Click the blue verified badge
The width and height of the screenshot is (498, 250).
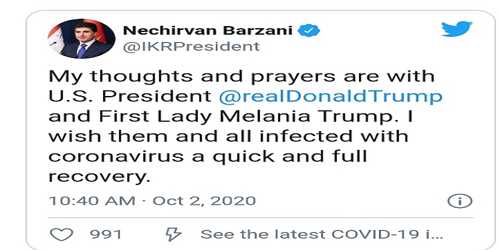[309, 31]
